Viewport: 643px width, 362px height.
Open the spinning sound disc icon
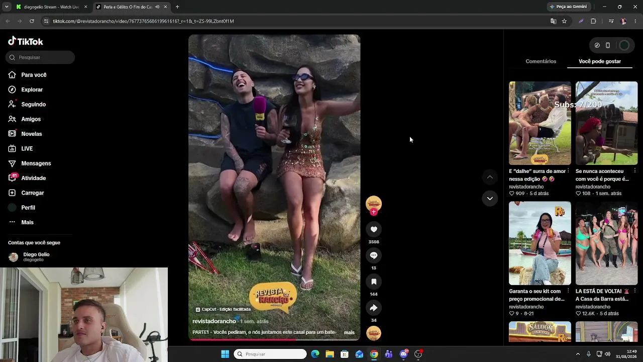[x=374, y=333]
